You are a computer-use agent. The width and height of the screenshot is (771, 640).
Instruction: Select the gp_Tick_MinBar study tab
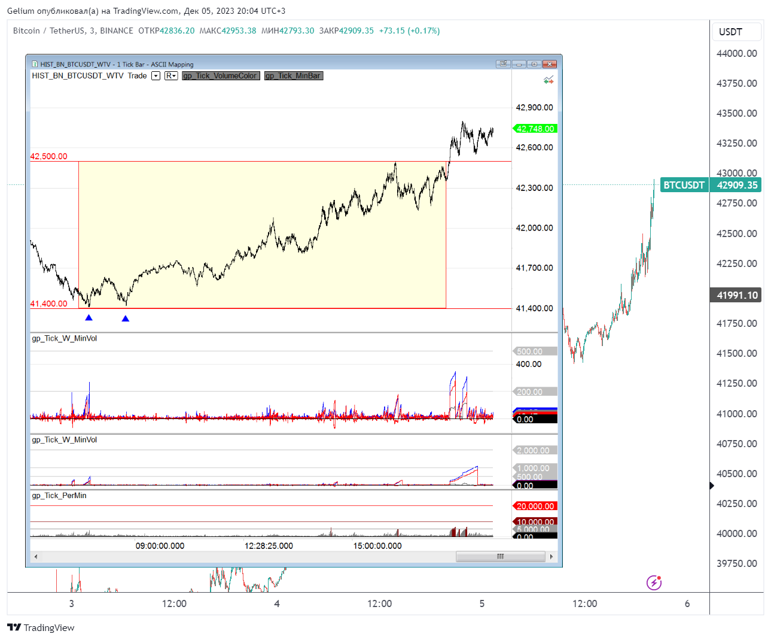click(294, 76)
